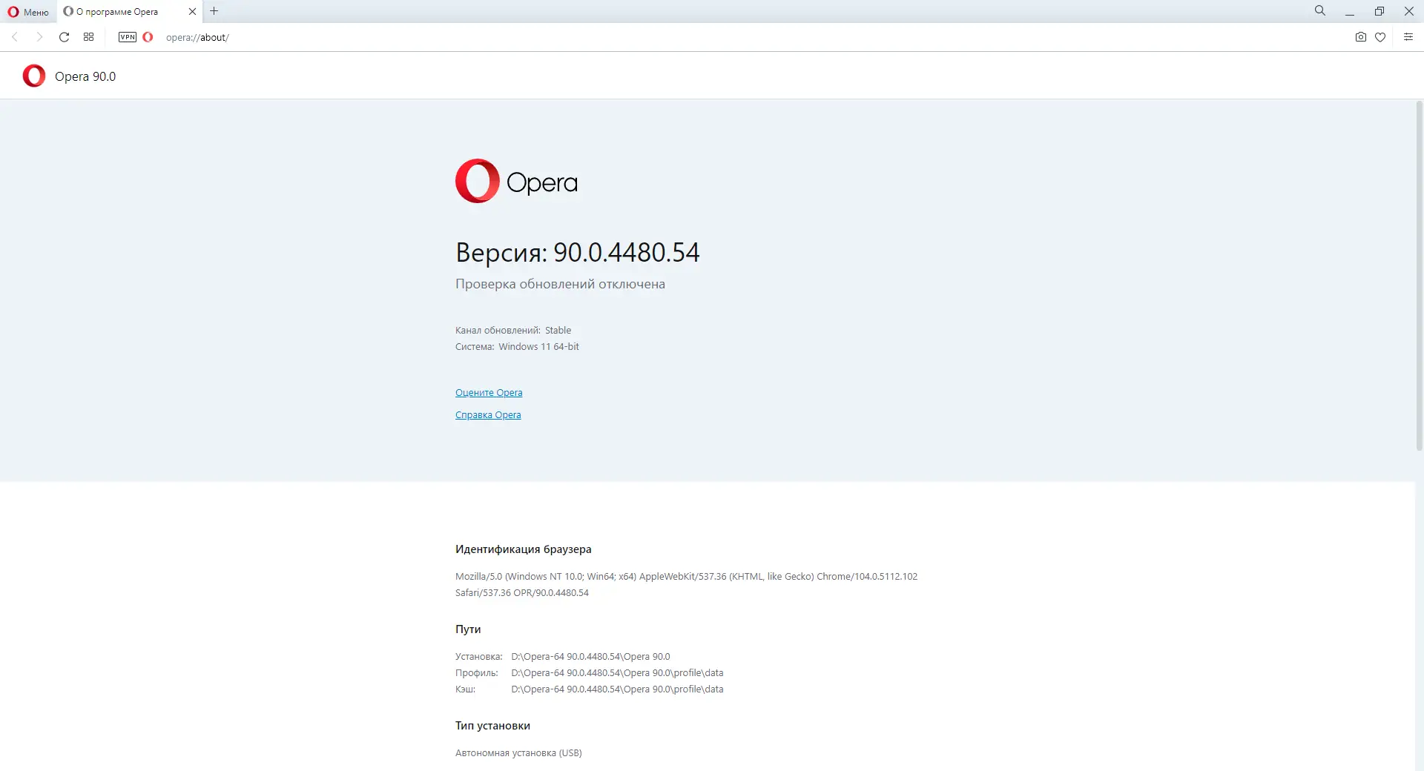Add page to bookmarks heart icon
Screen dimensions: 1424x771
(x=1380, y=37)
